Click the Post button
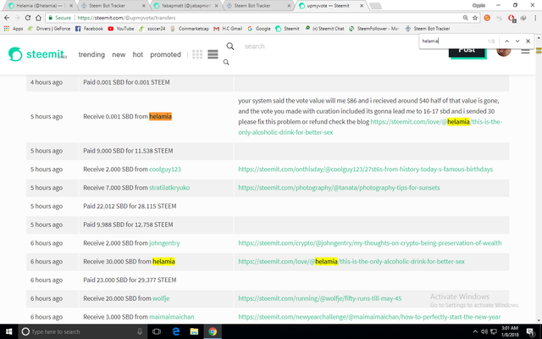542x339 pixels. [x=467, y=52]
